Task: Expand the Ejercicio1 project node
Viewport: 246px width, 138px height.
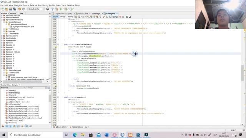Action: click(x=2, y=43)
